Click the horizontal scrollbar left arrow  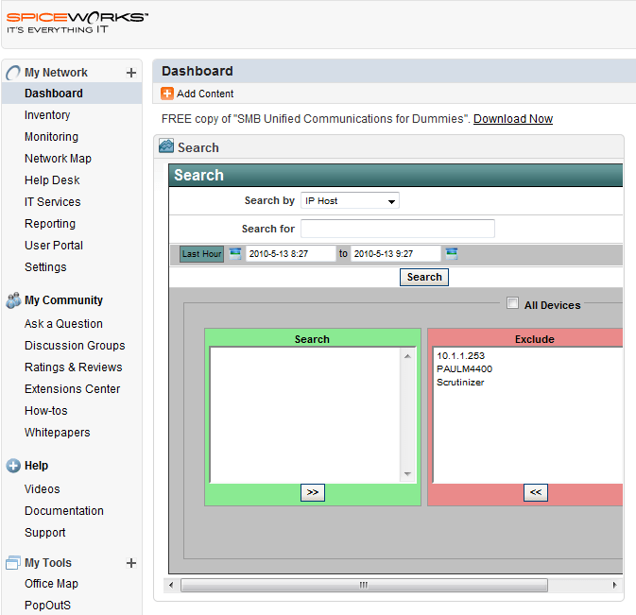[x=171, y=586]
